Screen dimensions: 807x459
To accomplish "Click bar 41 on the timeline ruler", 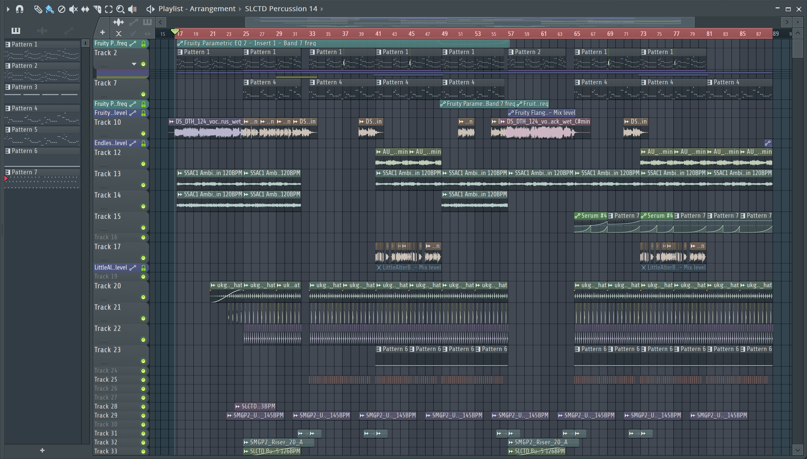I will pyautogui.click(x=378, y=33).
